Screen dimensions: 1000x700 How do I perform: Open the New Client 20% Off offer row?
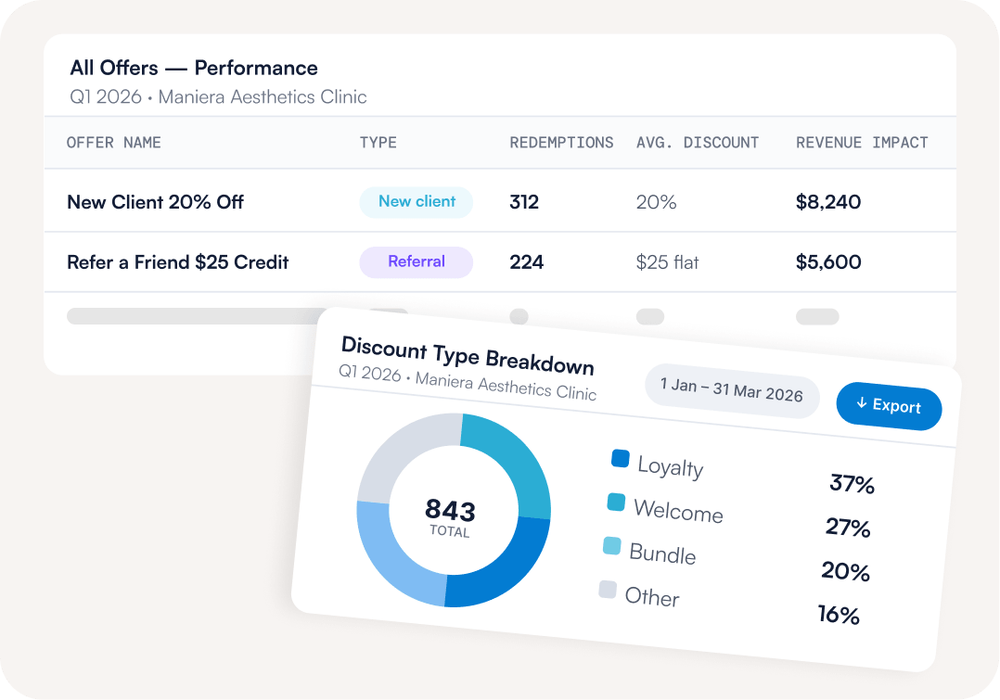[500, 201]
